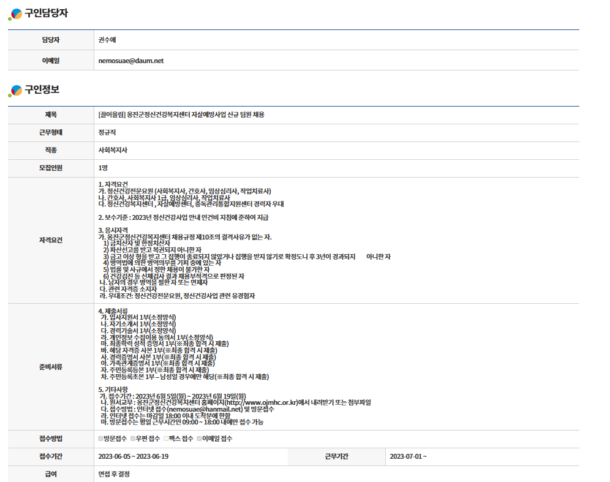Click the nemosuae@daum.net email address
Screen dimensions: 610x482
130,61
